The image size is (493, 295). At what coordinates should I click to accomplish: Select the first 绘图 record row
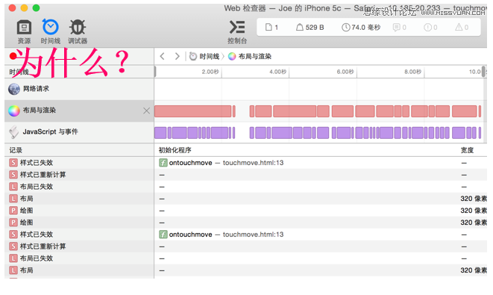(x=245, y=211)
